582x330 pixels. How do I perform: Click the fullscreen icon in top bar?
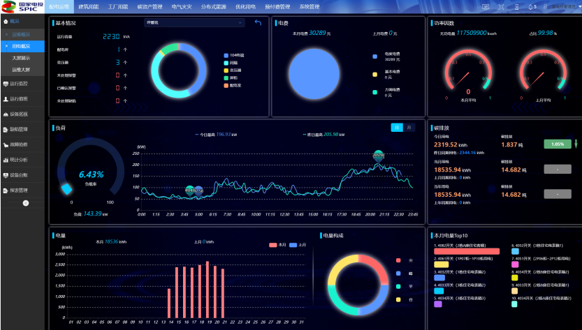(x=502, y=6)
